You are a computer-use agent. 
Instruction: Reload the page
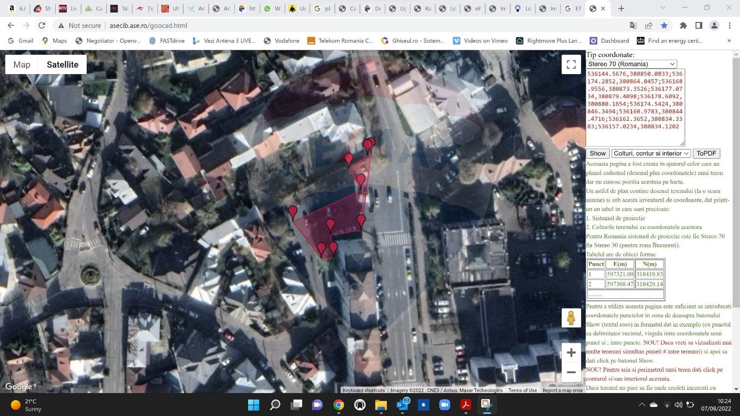[x=42, y=25]
